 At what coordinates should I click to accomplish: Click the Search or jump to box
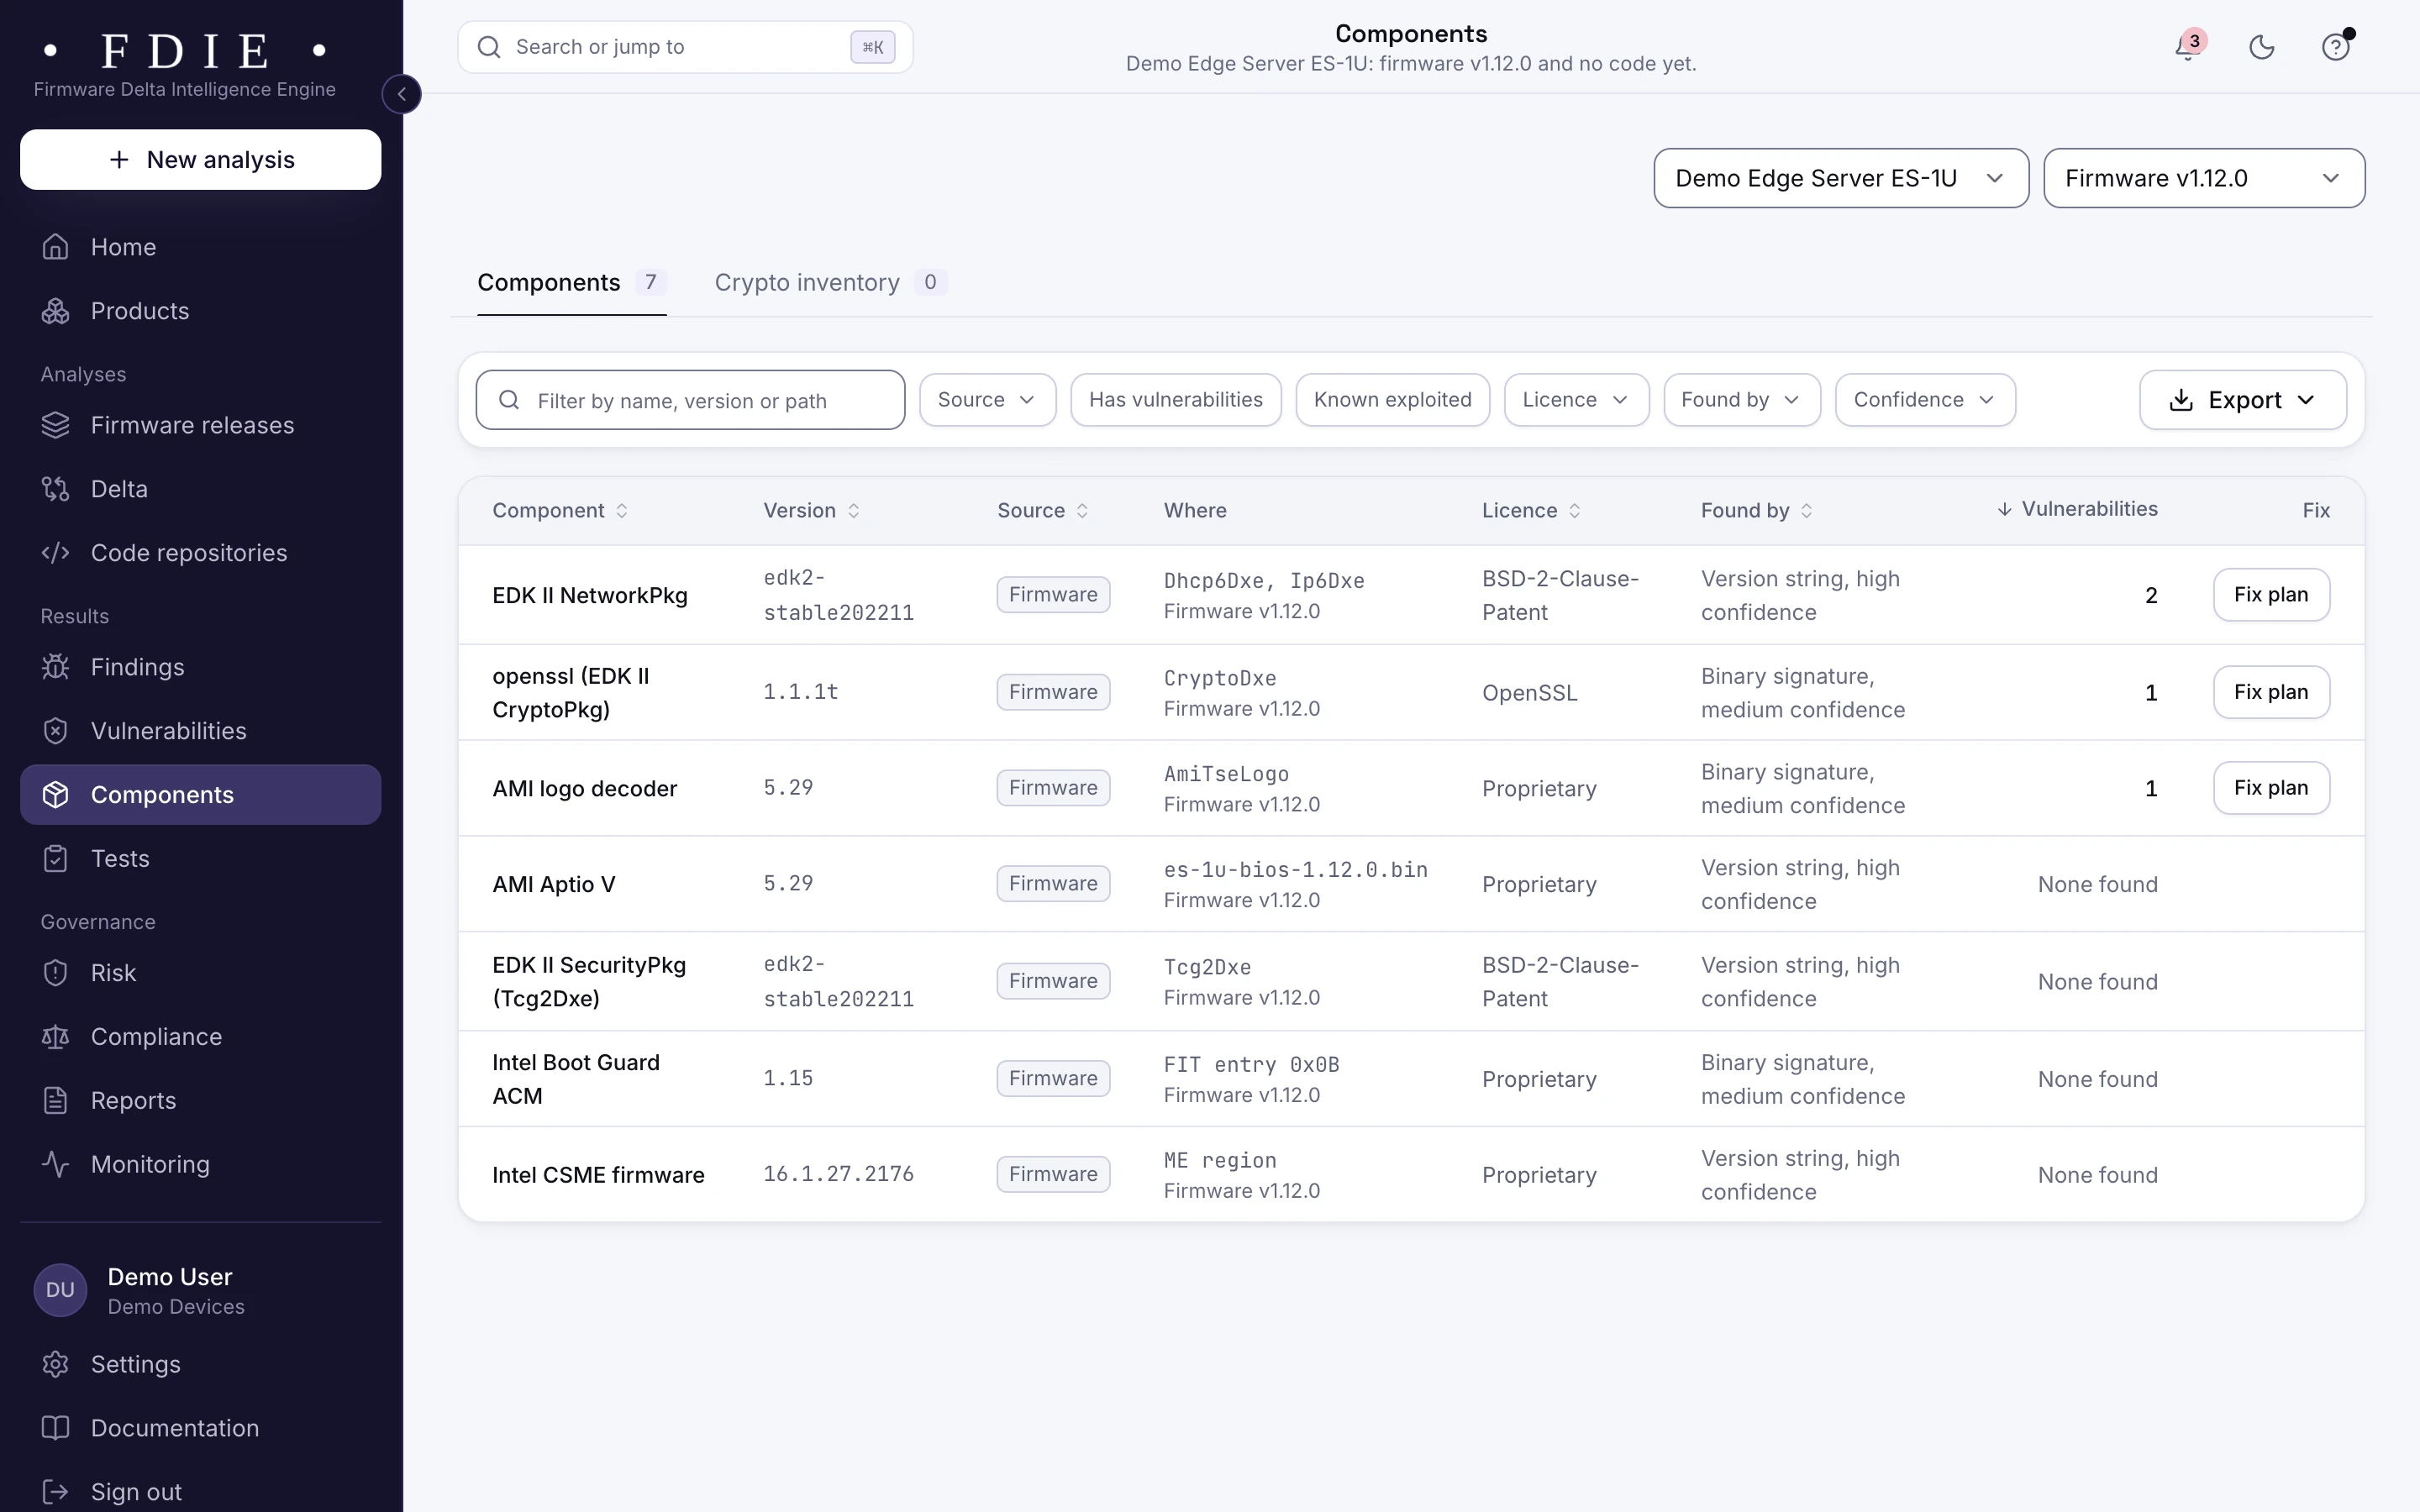point(685,47)
